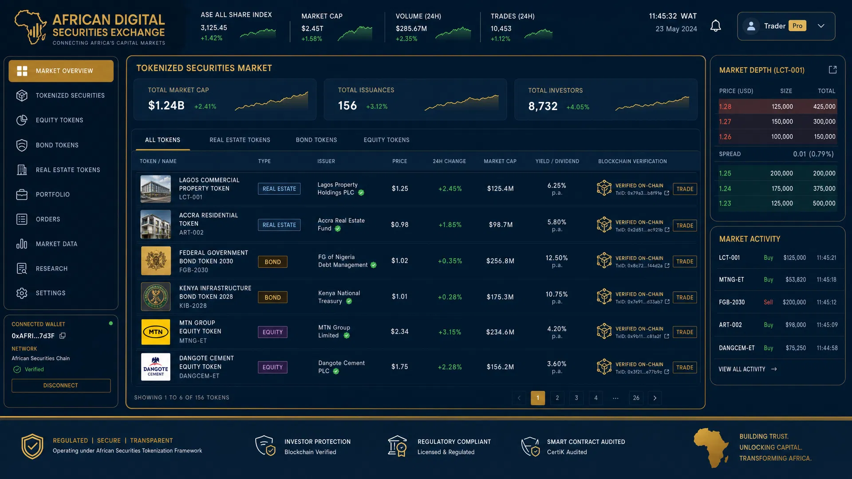Expand the Market Depth panel
The height and width of the screenshot is (479, 852).
[832, 70]
